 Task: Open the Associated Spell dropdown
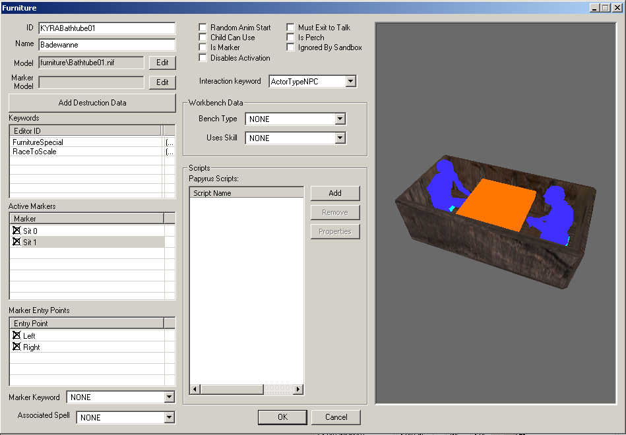tap(170, 417)
